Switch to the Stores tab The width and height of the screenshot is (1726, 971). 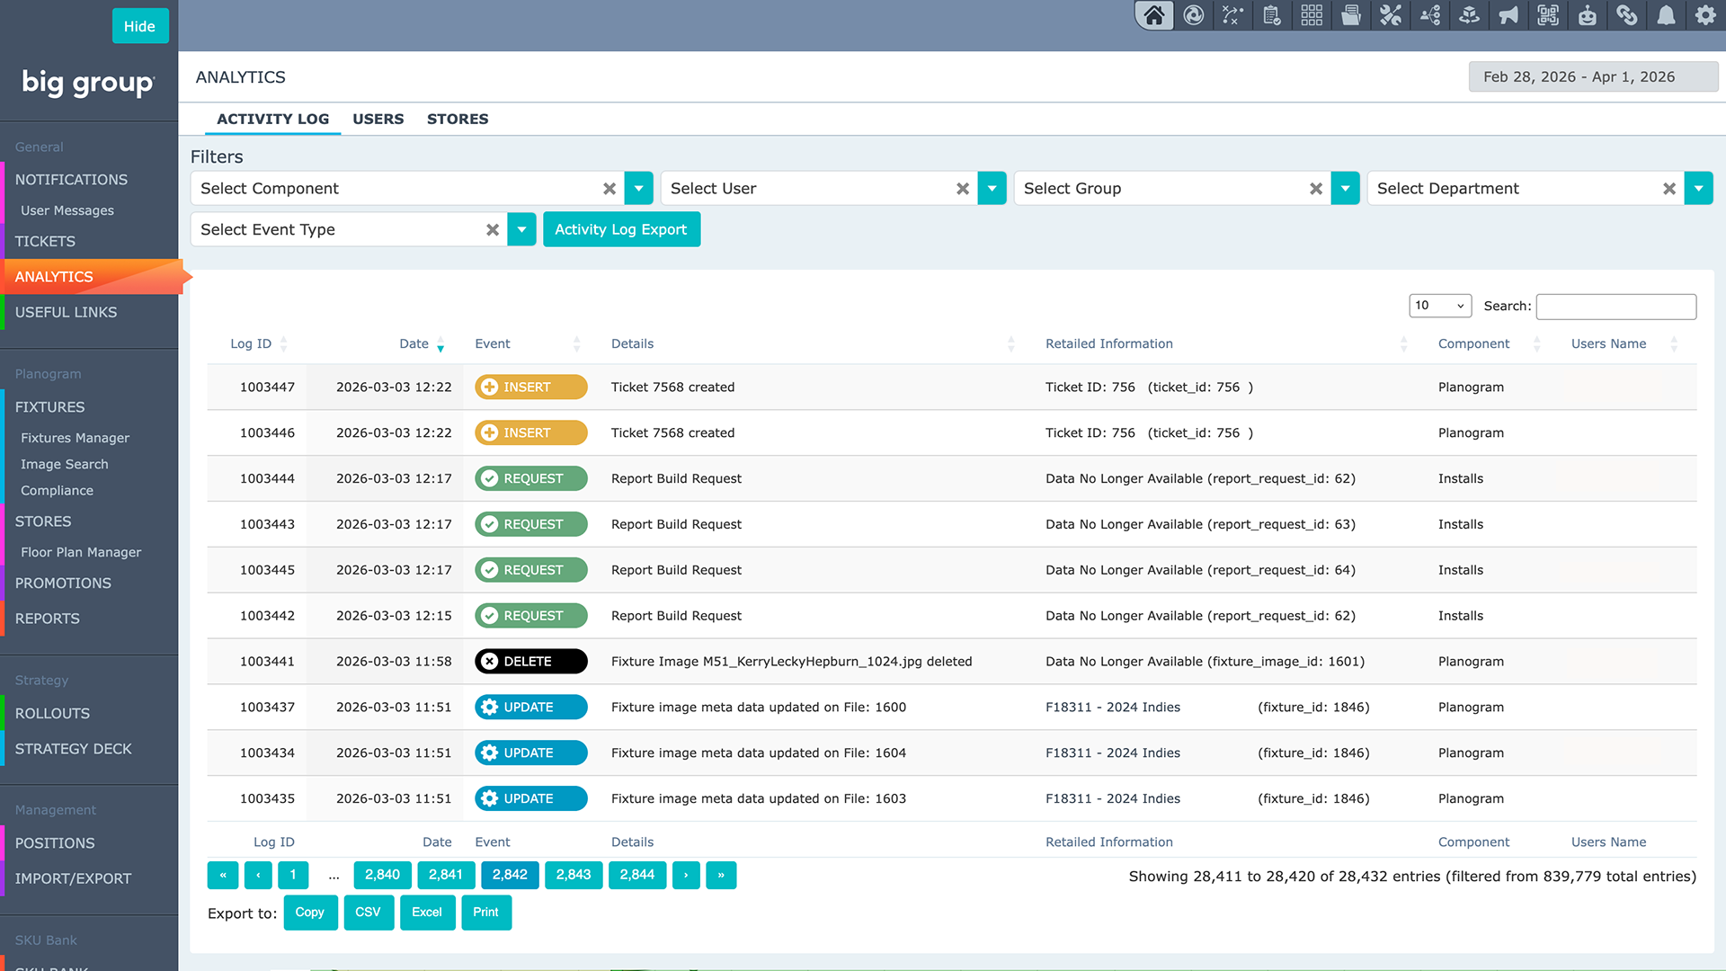click(x=458, y=119)
